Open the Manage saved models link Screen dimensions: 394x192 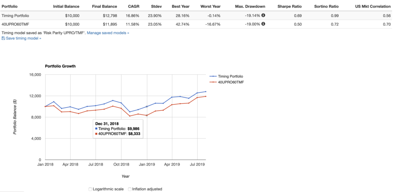coord(108,33)
